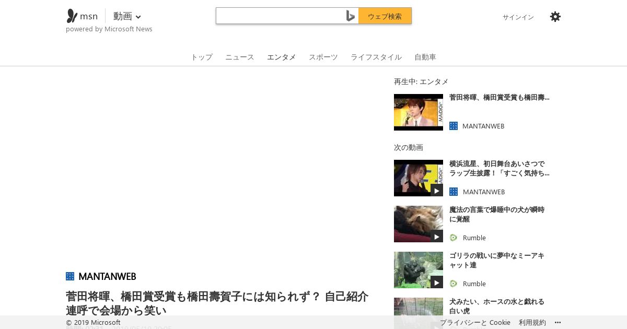Play the sleeping dog video thumbnail
The height and width of the screenshot is (329, 627).
pyautogui.click(x=419, y=224)
